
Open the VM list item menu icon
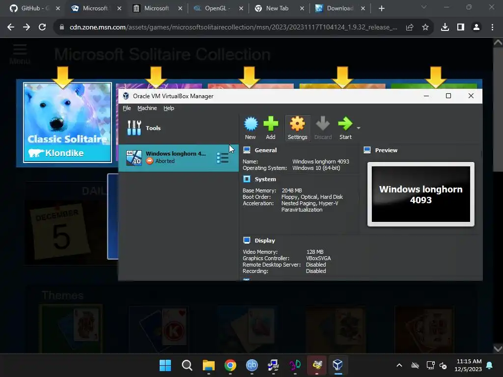[223, 158]
